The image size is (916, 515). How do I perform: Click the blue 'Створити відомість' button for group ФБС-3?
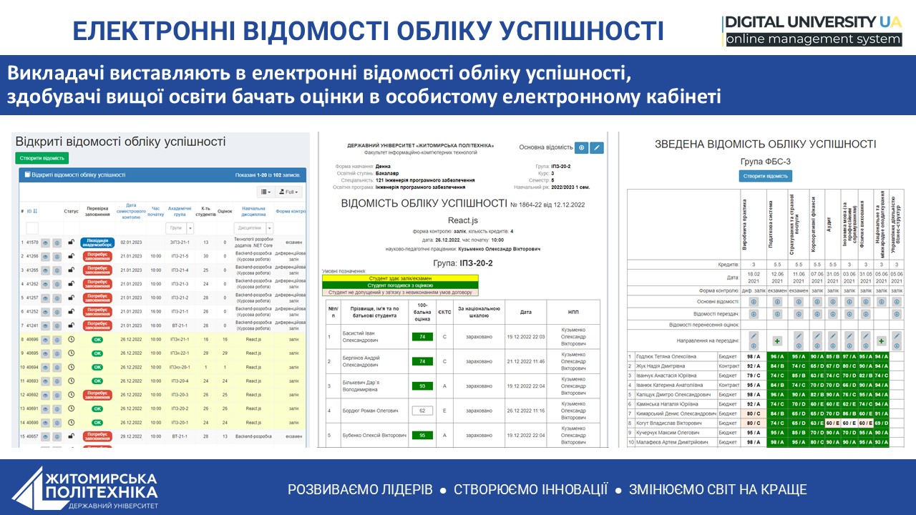pyautogui.click(x=765, y=176)
